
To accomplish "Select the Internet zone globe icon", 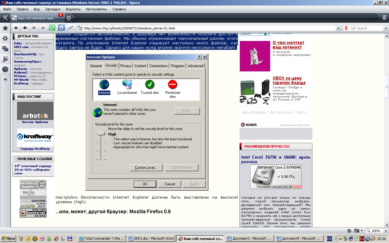I will 104,84.
